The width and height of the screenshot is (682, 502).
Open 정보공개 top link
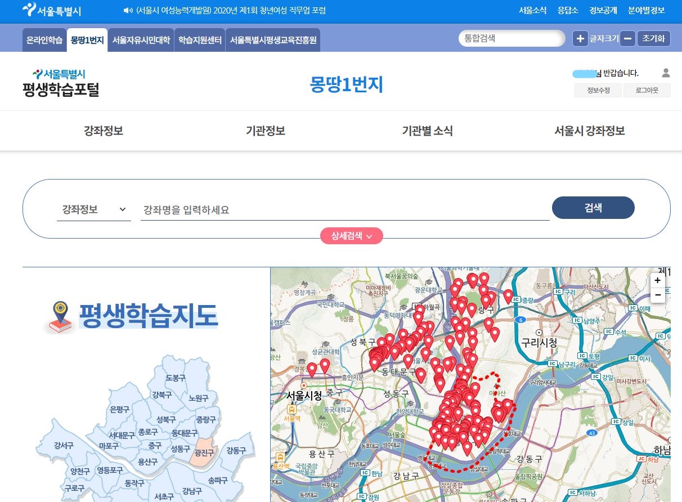pyautogui.click(x=603, y=11)
